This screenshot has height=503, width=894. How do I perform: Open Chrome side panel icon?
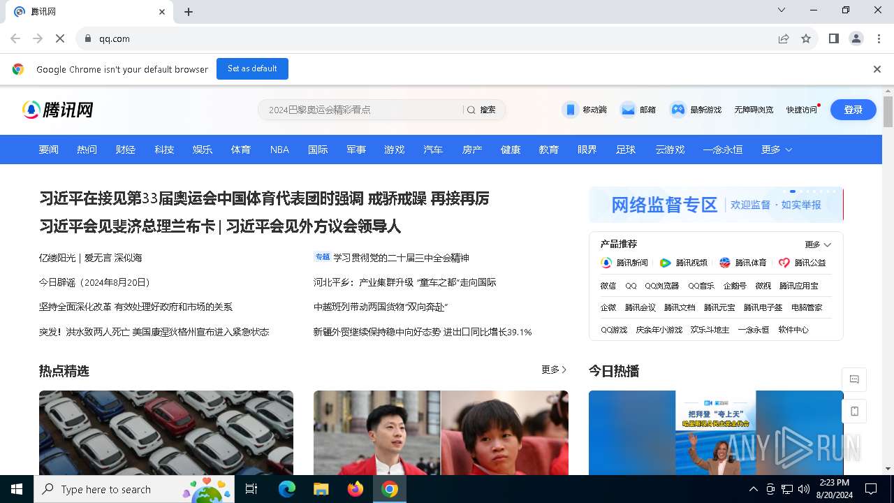click(834, 38)
